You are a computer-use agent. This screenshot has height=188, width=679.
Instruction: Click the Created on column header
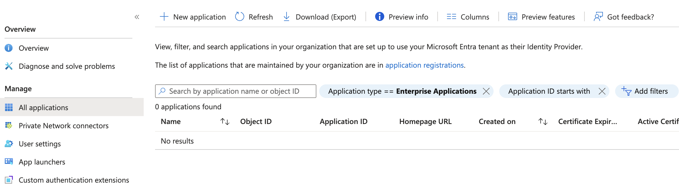497,122
